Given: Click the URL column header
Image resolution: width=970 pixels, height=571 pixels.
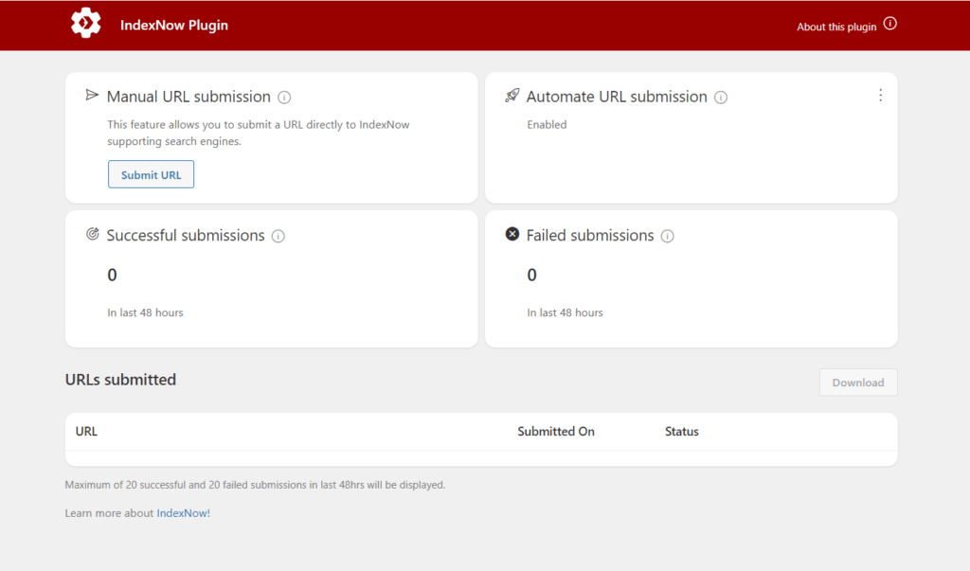Looking at the screenshot, I should (86, 431).
